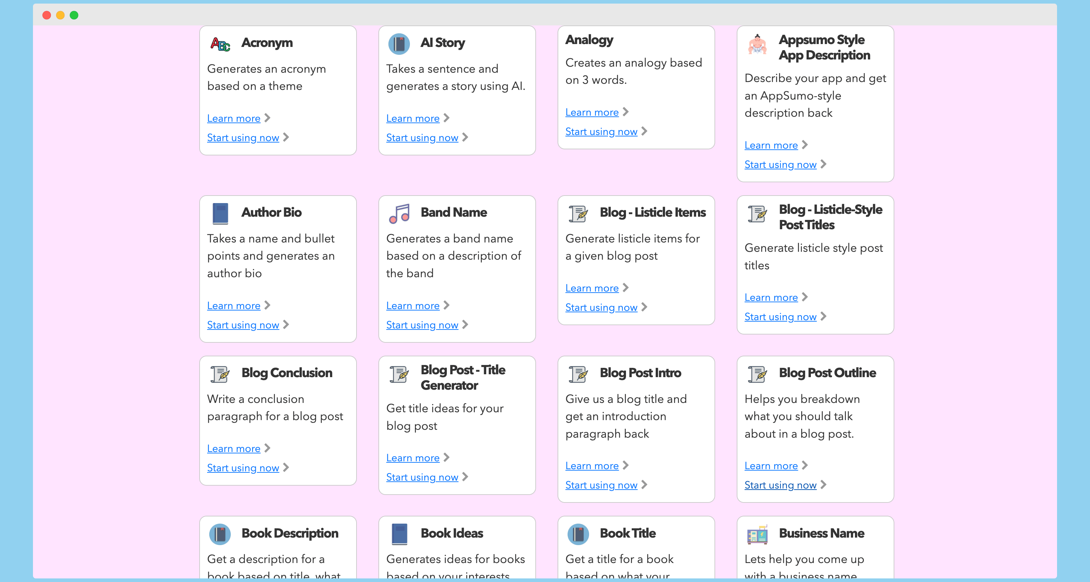Select the Book Description card heading
The image size is (1090, 582).
click(x=290, y=533)
